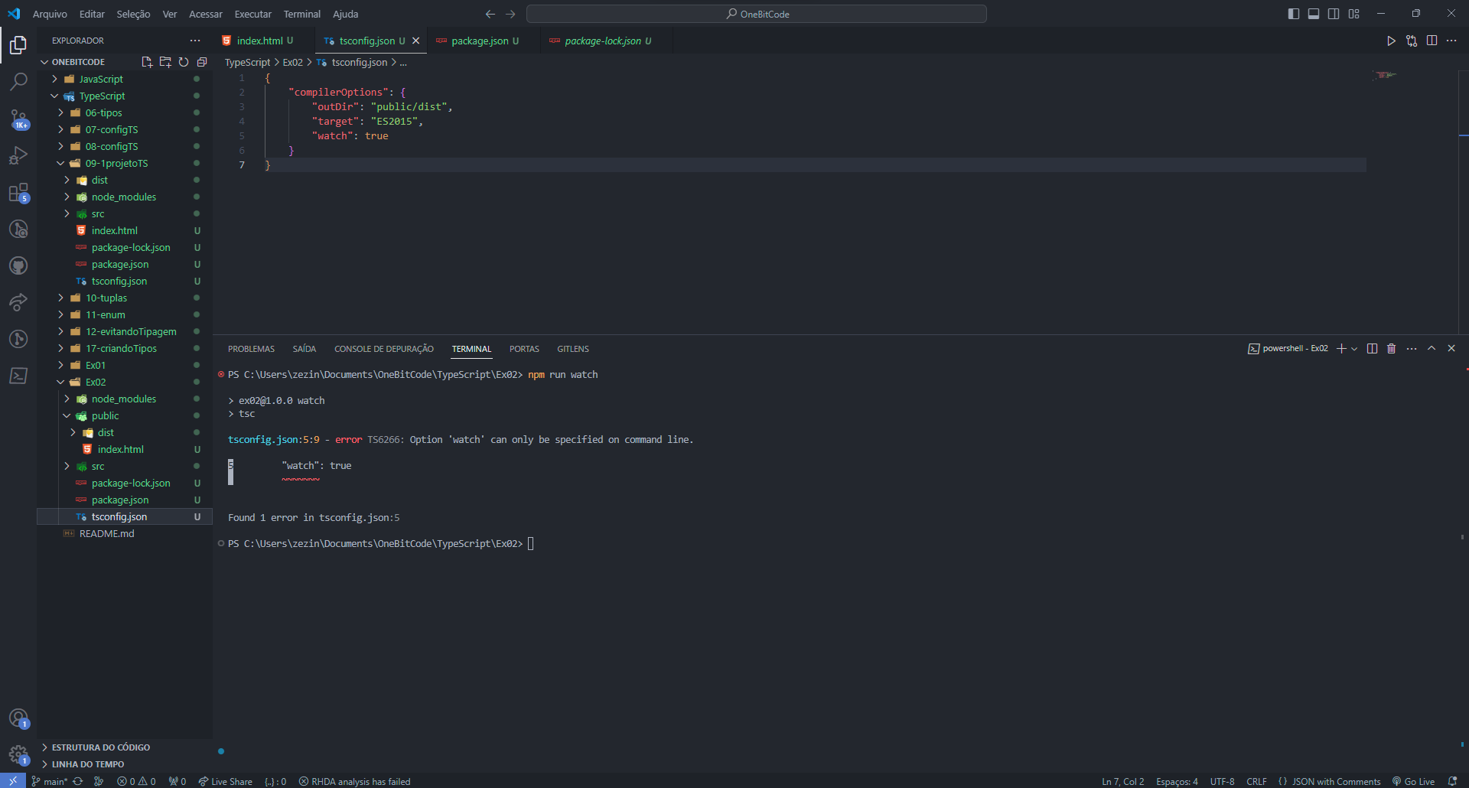Toggle the secondary side bar

[1334, 14]
